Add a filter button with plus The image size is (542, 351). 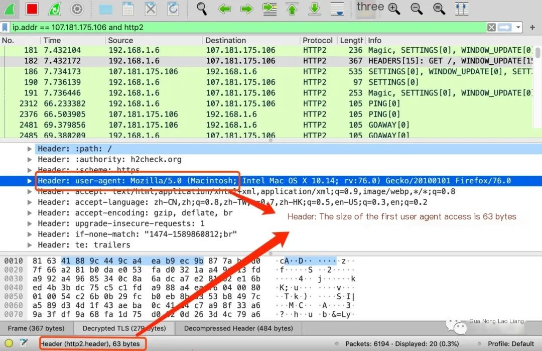(532, 27)
